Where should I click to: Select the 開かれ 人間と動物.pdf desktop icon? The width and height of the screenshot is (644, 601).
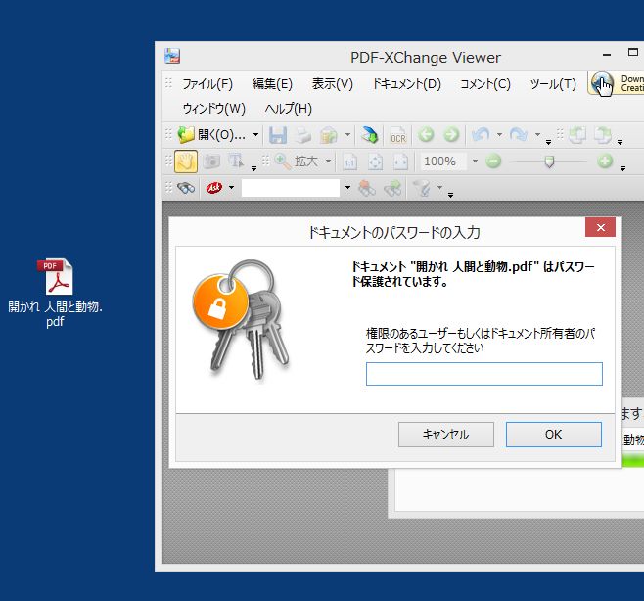(x=55, y=293)
